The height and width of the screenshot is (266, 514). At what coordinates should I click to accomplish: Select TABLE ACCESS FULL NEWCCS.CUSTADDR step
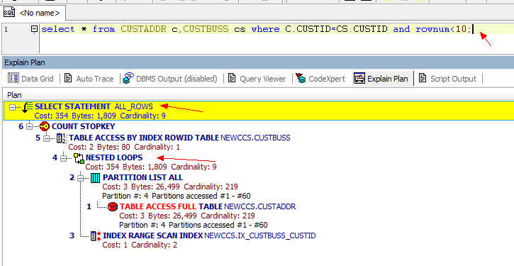pos(208,206)
